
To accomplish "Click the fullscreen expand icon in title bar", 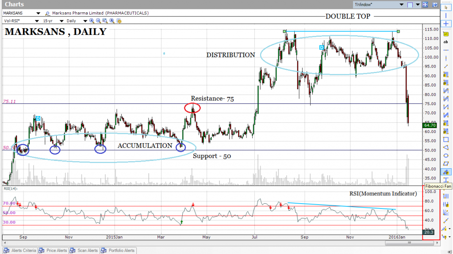I will tap(425, 4).
